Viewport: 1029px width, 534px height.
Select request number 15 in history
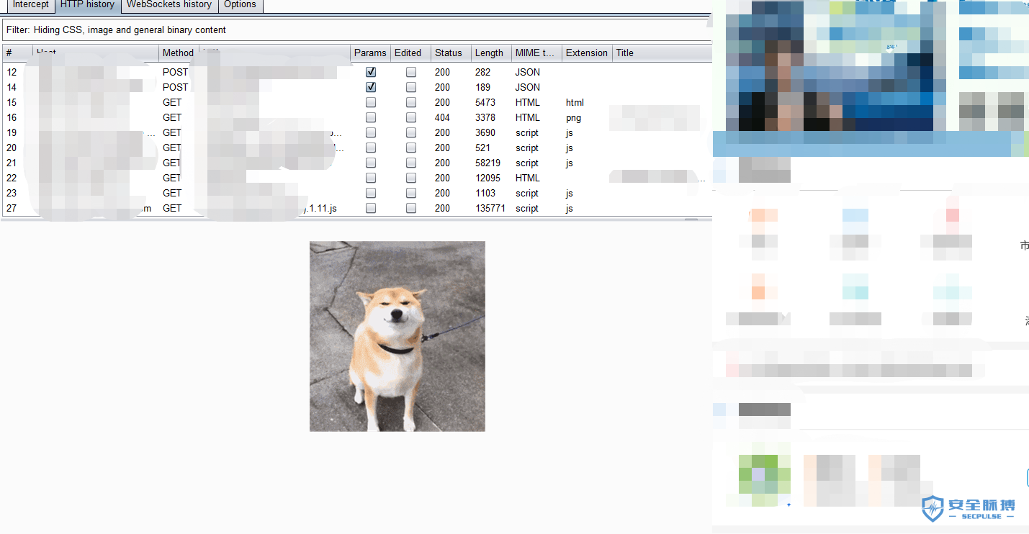[x=12, y=102]
